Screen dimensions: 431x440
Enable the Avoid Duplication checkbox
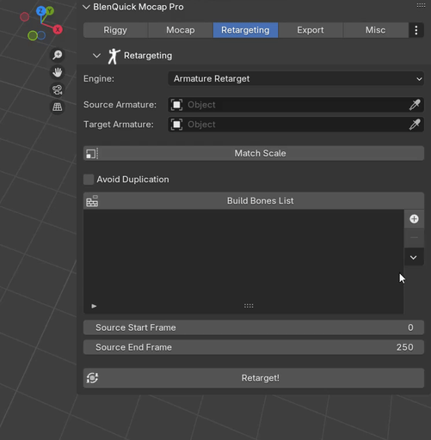tap(89, 180)
